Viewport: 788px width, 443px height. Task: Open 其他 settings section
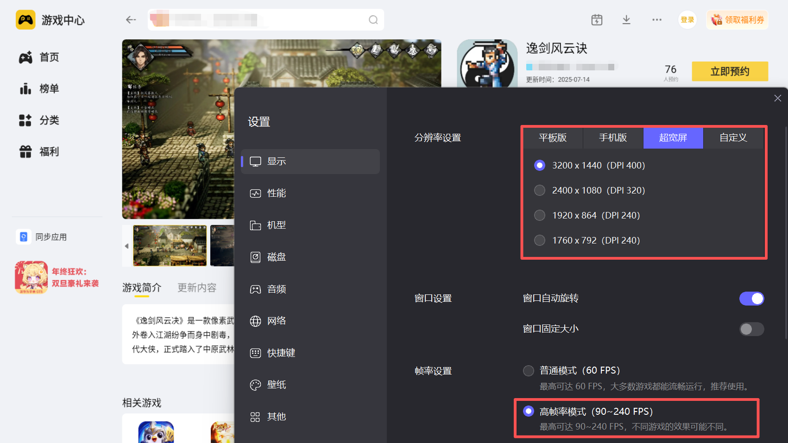pos(310,417)
